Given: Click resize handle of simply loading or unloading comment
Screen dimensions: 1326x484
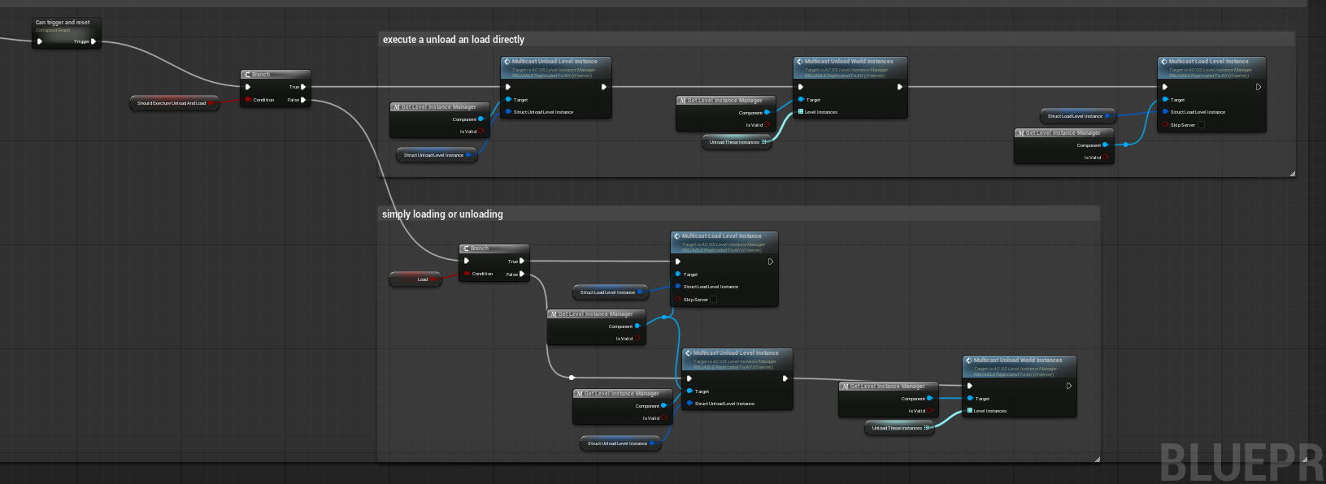Looking at the screenshot, I should click(1097, 459).
